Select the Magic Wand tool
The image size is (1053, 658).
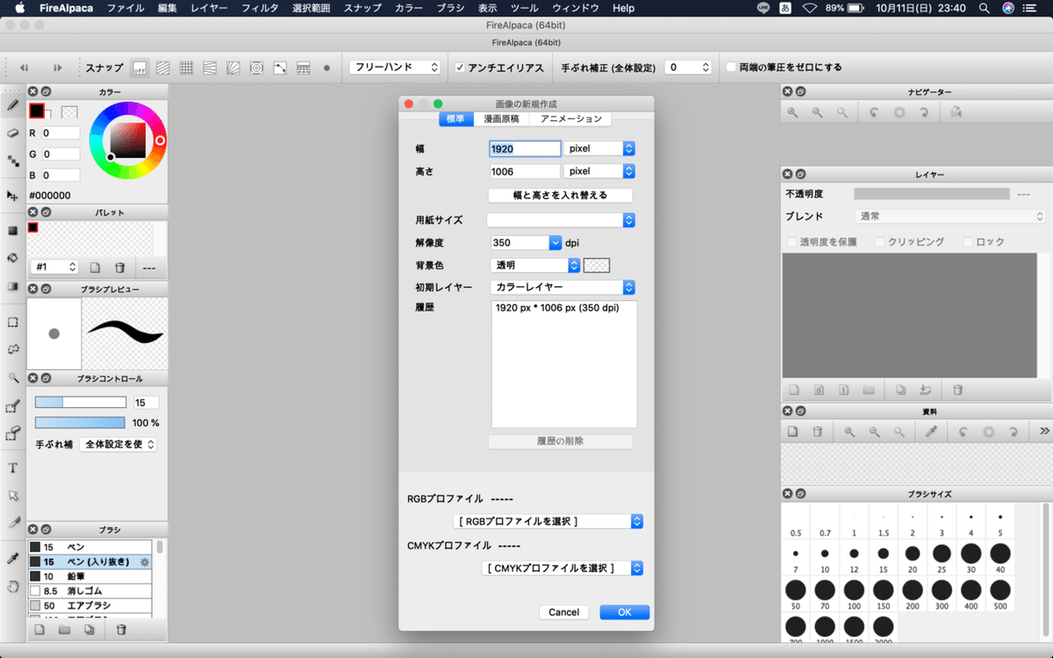coord(13,377)
